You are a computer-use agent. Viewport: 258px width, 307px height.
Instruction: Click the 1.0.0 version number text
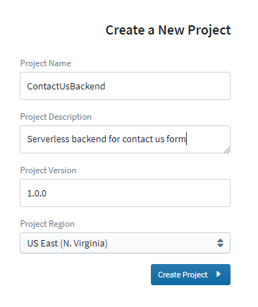point(37,194)
